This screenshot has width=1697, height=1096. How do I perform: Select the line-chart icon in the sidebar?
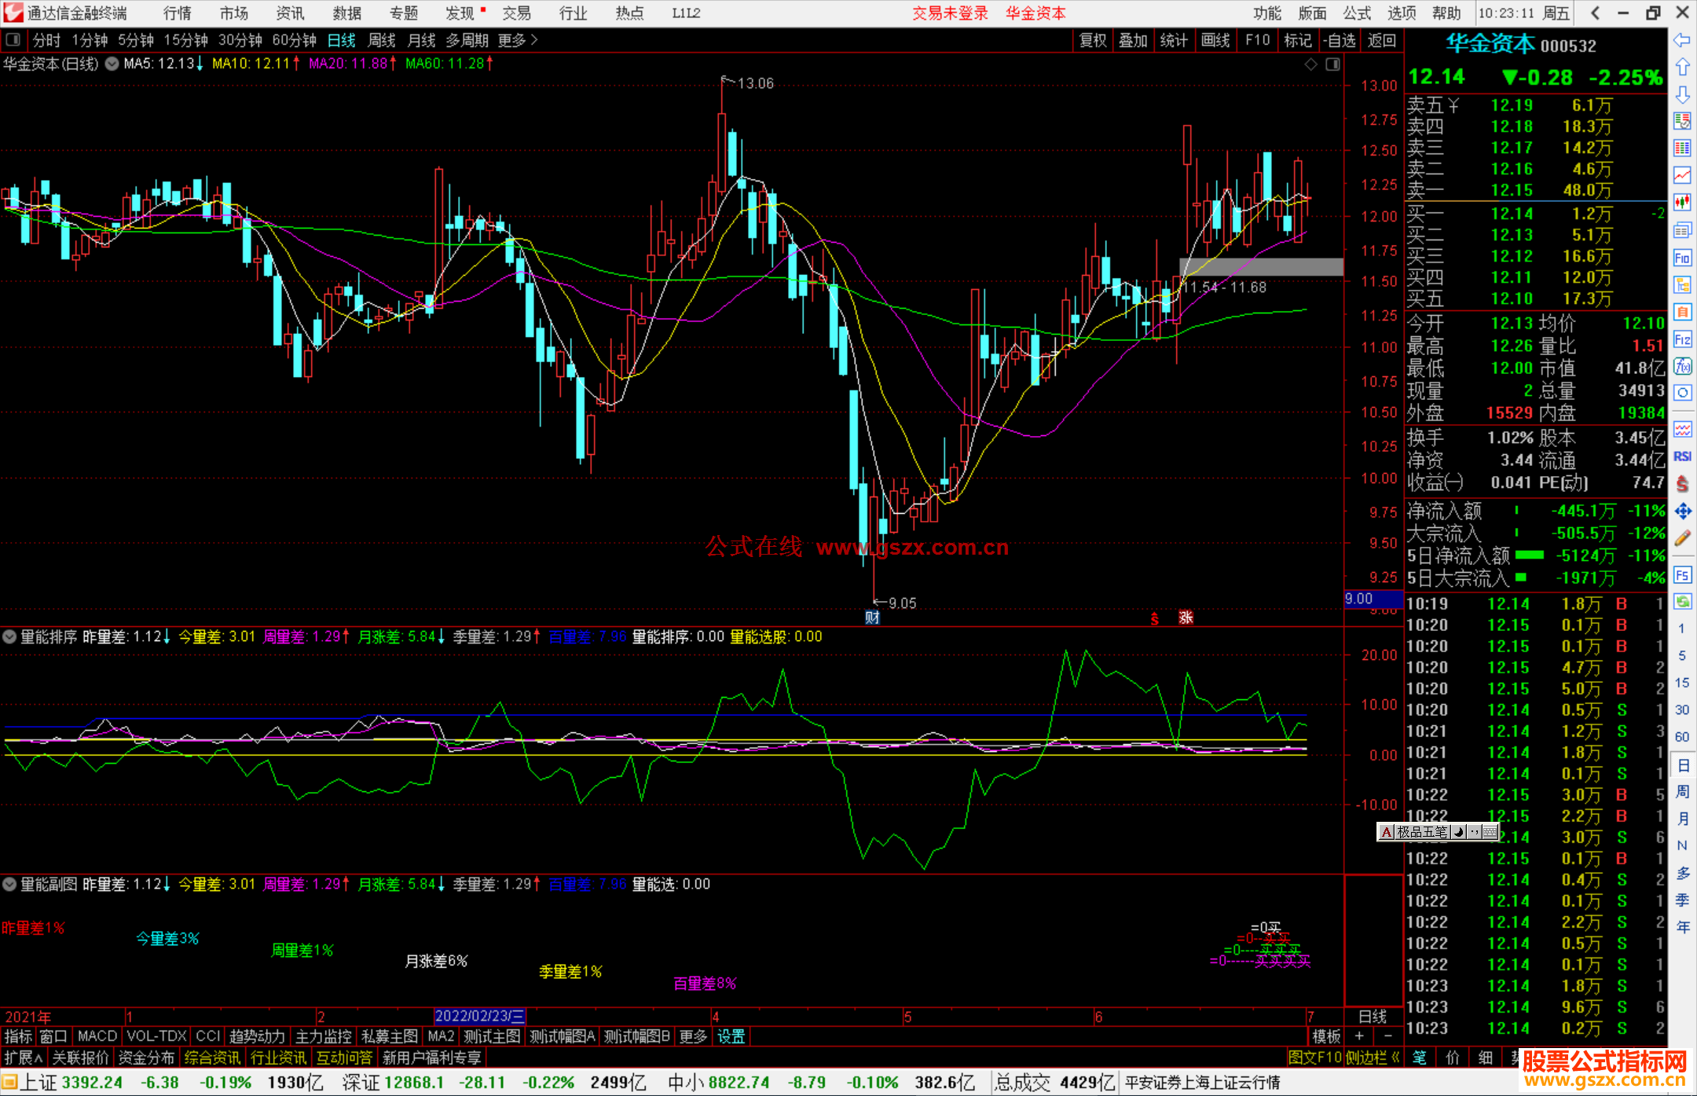coord(1682,176)
